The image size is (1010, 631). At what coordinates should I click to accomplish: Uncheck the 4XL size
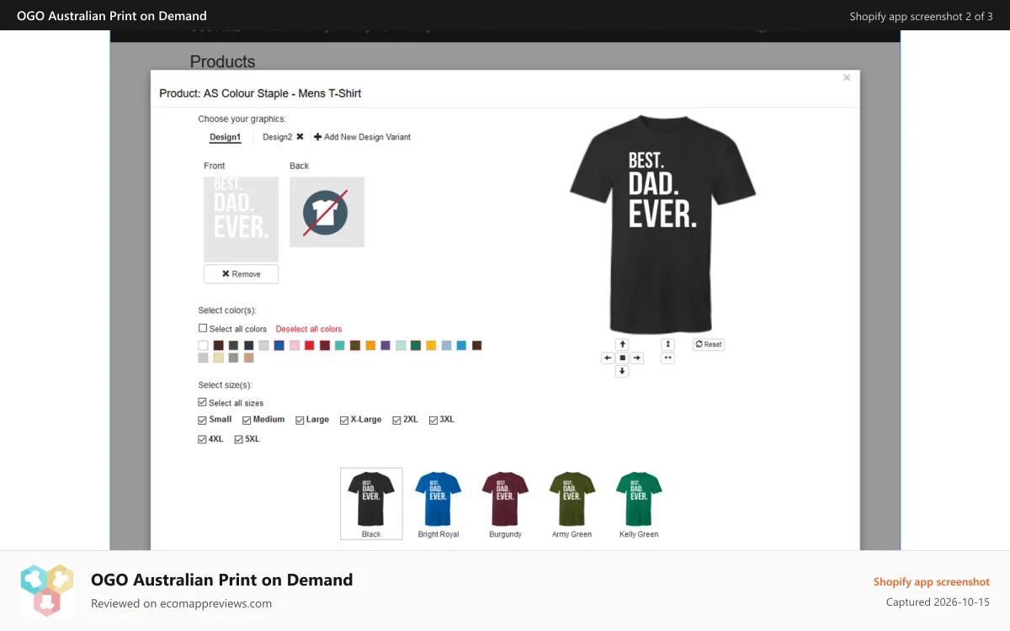point(202,439)
